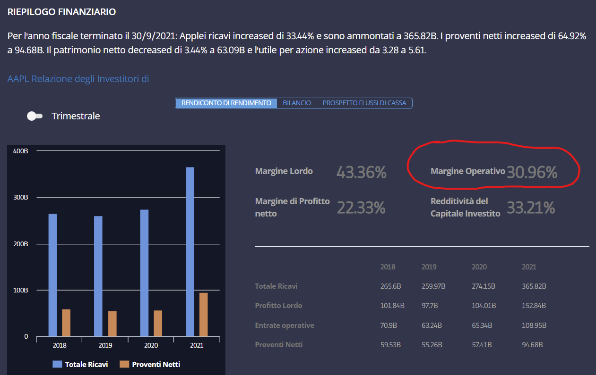The width and height of the screenshot is (596, 375).
Task: Click the Margine di Profitto netto 22.33%
Action: pos(361,208)
